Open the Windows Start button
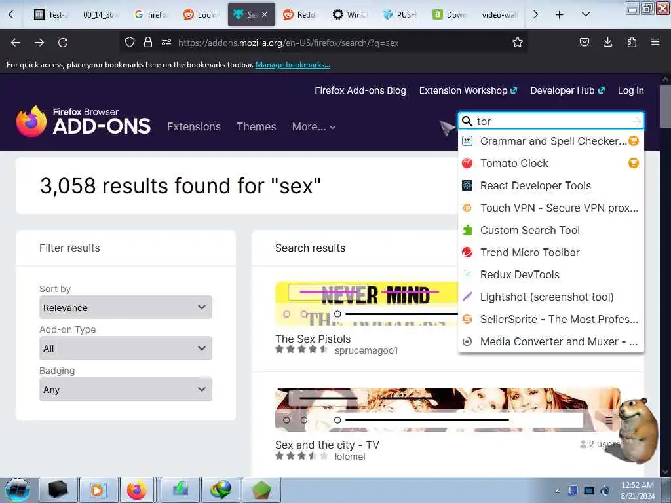This screenshot has height=503, width=671. click(17, 490)
